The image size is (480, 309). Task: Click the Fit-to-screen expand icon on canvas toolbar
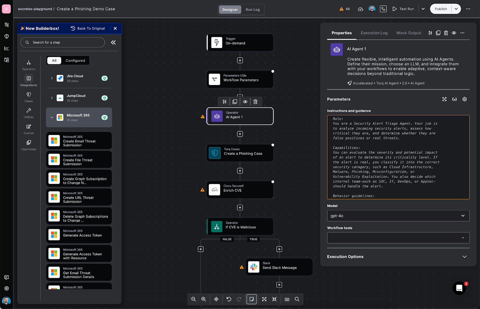pyautogui.click(x=264, y=299)
